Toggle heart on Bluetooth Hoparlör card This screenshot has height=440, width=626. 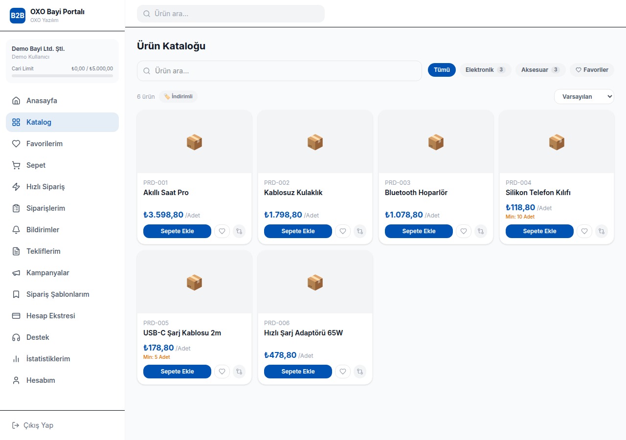[x=464, y=231]
